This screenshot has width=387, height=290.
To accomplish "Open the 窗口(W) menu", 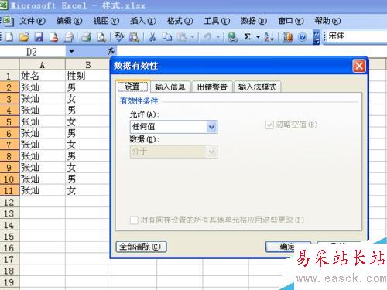I will [x=291, y=21].
